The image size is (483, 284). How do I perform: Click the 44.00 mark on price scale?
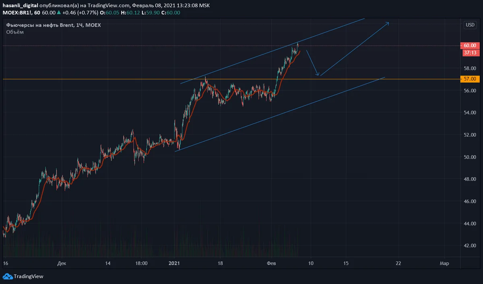470,223
